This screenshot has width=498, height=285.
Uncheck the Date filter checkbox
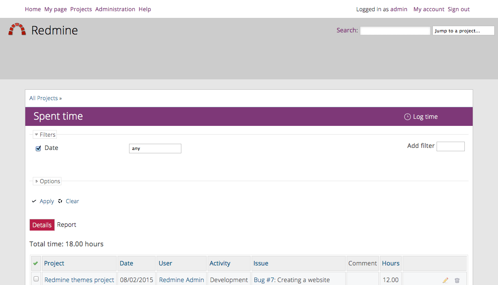pos(38,148)
